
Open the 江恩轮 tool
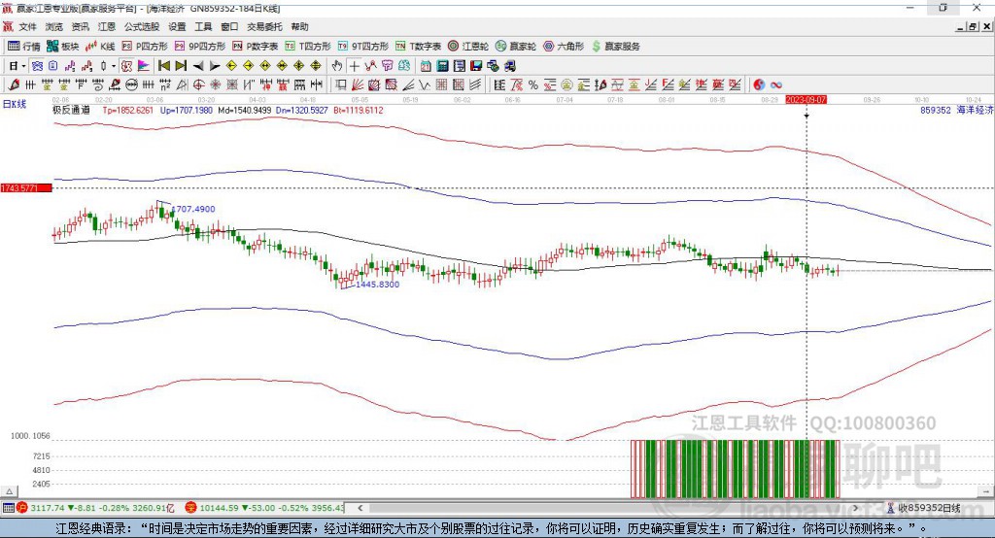(469, 46)
